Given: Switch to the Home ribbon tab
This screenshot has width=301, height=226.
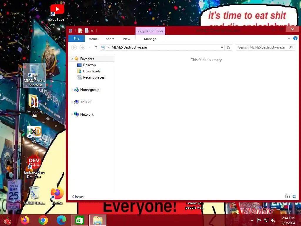Looking at the screenshot, I should (x=93, y=39).
